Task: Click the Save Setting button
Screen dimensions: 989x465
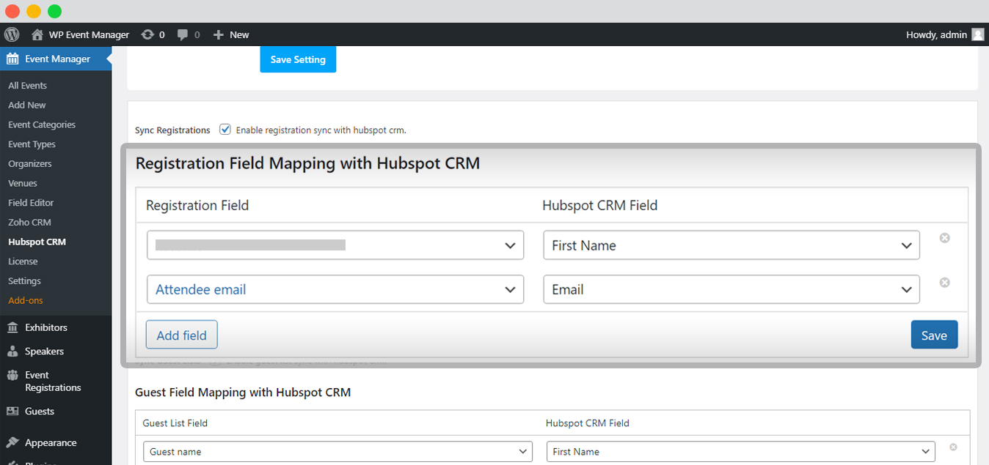Action: 298,59
